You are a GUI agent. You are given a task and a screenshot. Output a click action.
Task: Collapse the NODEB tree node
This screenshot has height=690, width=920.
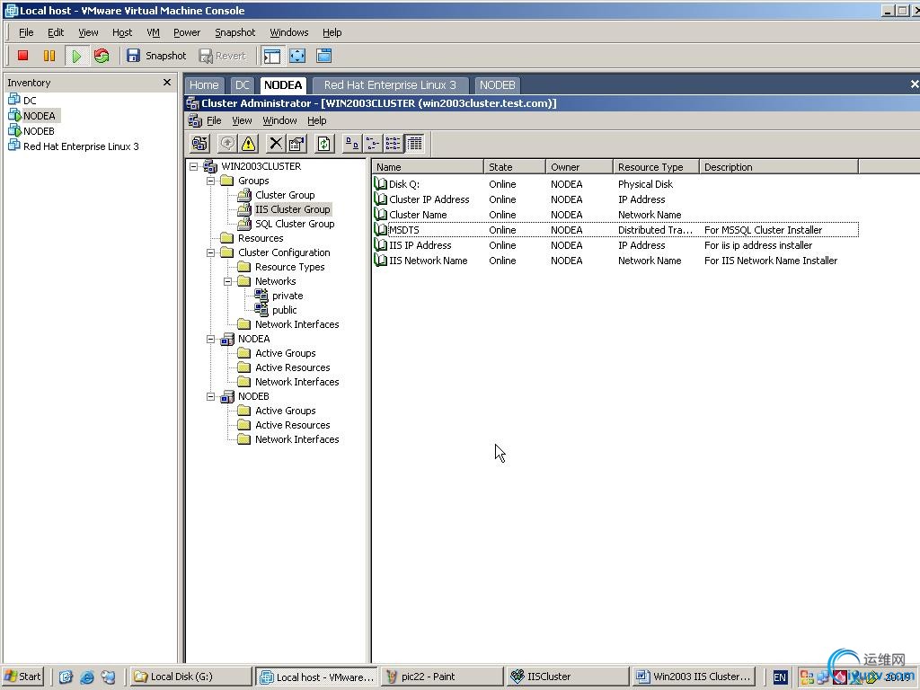click(x=211, y=396)
